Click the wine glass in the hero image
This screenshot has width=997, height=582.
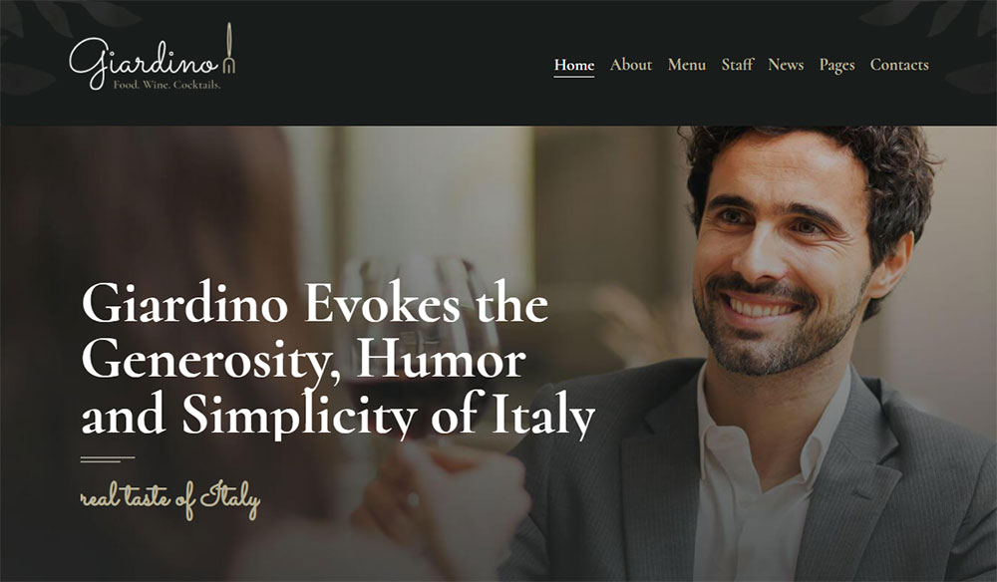coord(420,331)
